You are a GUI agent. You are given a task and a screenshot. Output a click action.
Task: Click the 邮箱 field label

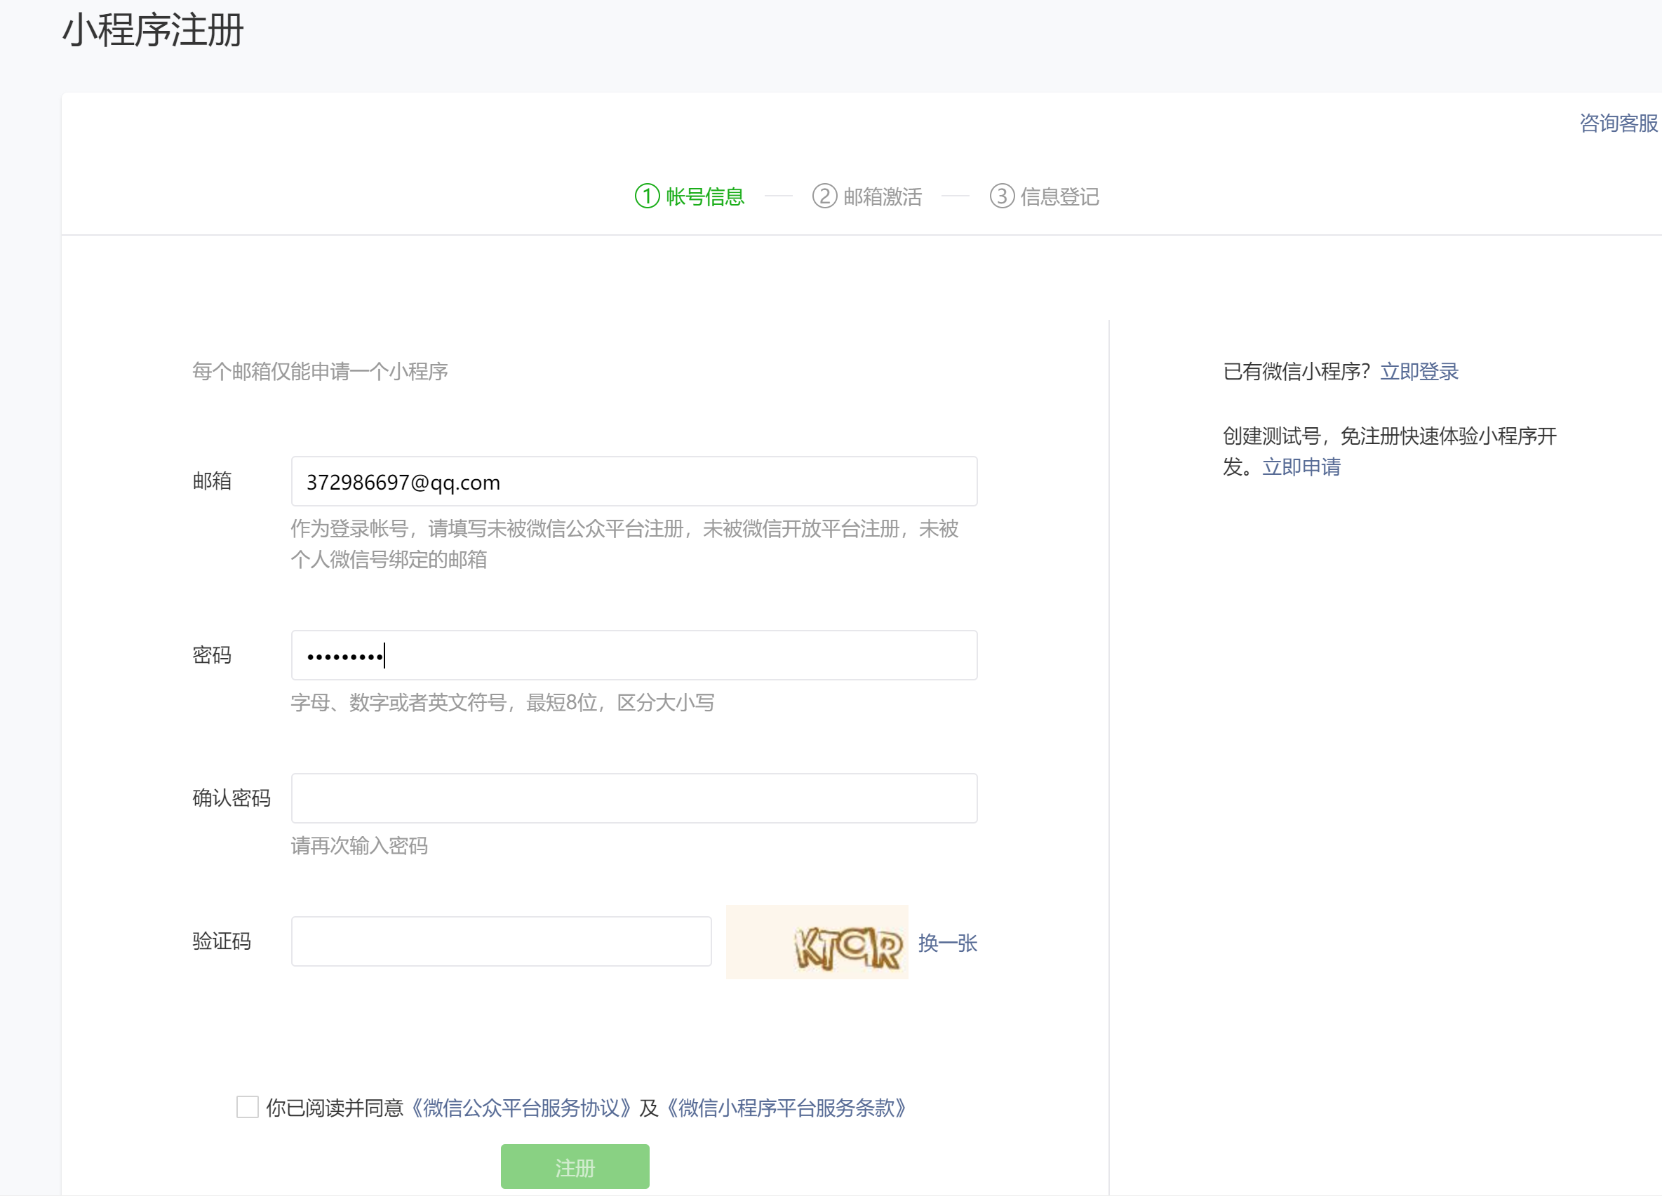click(x=212, y=481)
